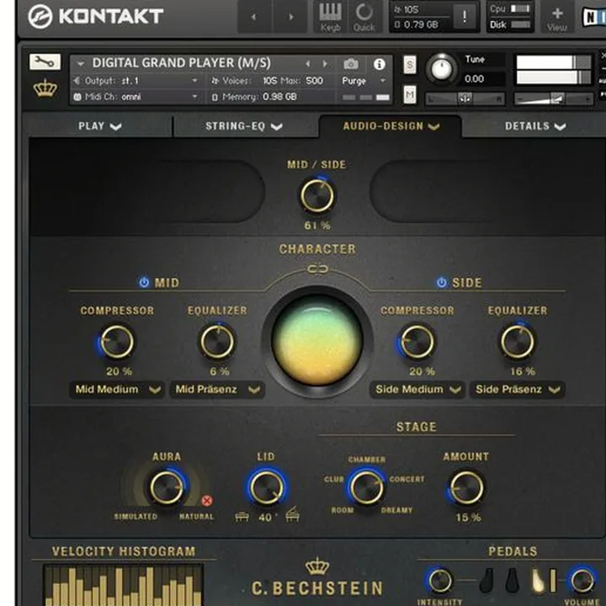Open the instrument name dropdown arrow

[81, 63]
